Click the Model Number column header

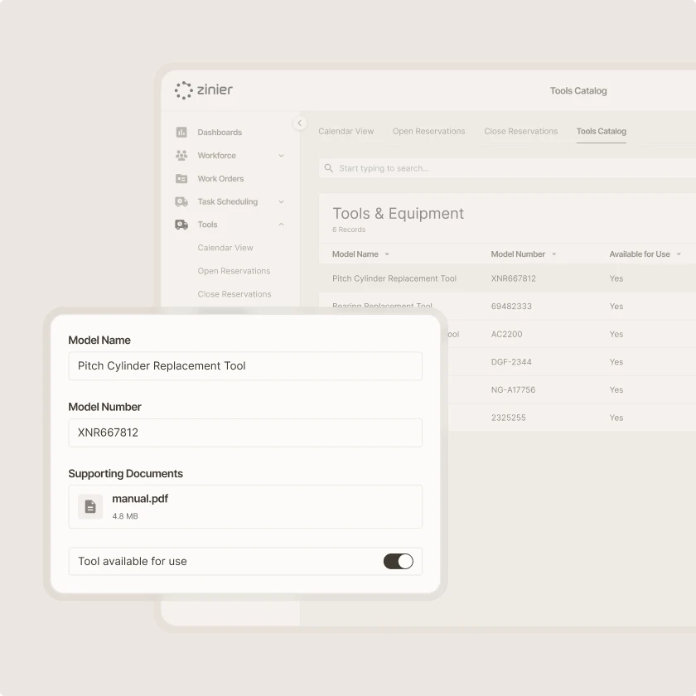pyautogui.click(x=518, y=254)
